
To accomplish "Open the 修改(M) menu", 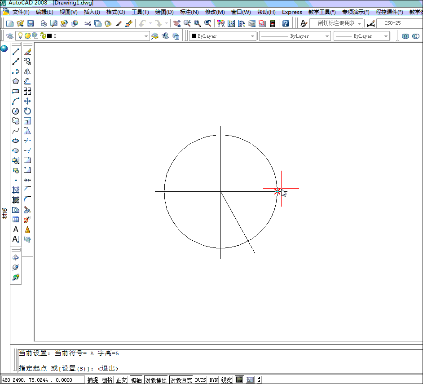I will point(215,12).
